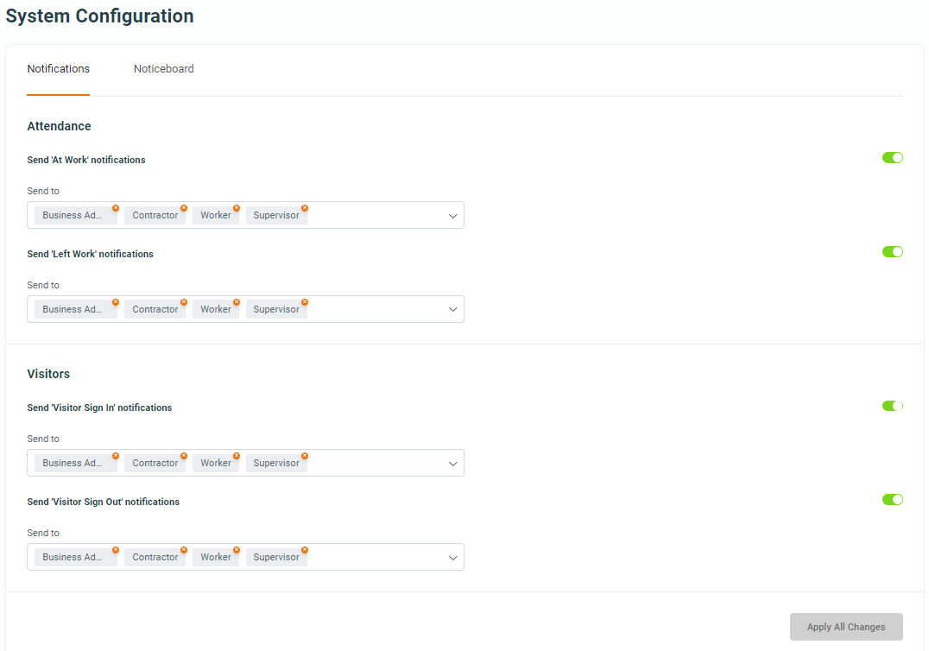
Task: Remove the Supervisor recipient from 'At Work' notifications
Action: coord(304,209)
